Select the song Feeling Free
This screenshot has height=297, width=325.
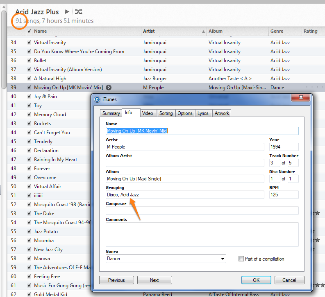(x=47, y=277)
